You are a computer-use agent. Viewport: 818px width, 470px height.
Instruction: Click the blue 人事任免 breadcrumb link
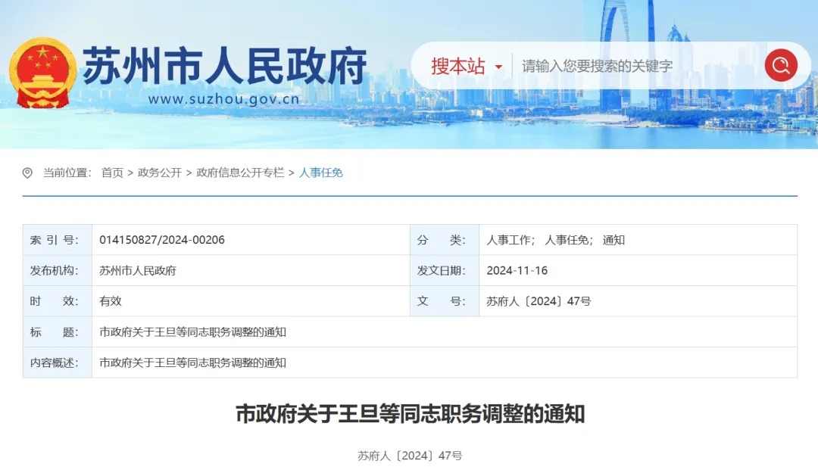click(x=322, y=173)
